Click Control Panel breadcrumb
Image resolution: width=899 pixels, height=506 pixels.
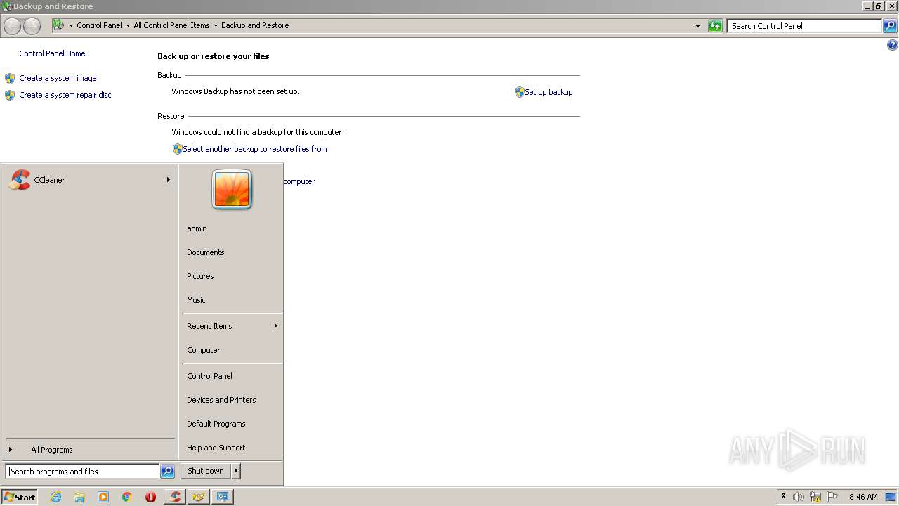click(99, 25)
